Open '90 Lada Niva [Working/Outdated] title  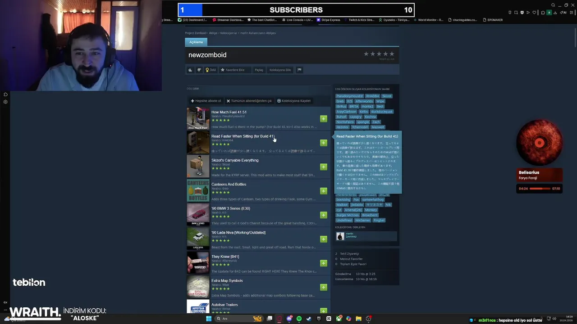click(238, 233)
